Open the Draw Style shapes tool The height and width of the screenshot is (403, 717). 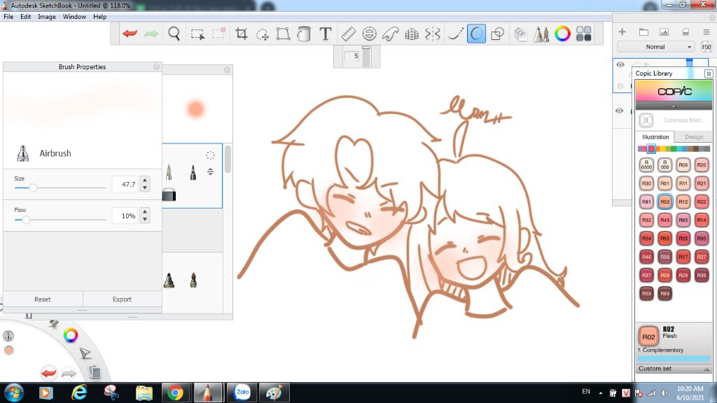click(x=497, y=34)
